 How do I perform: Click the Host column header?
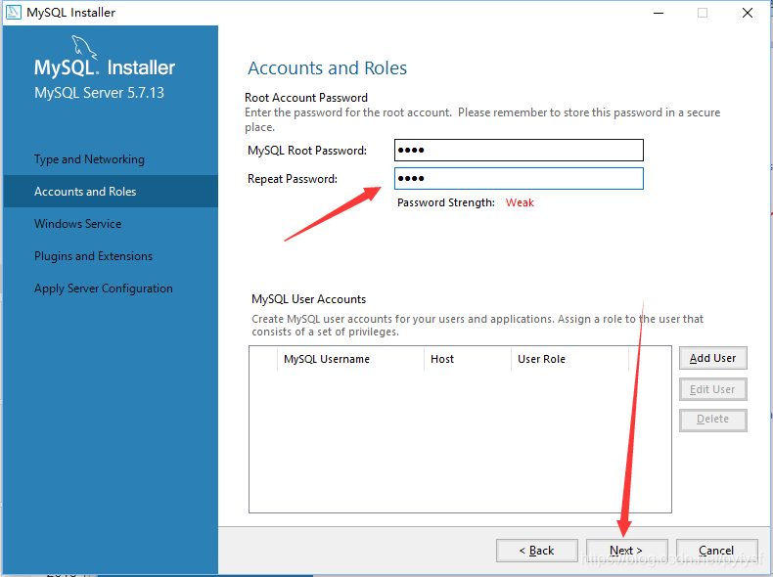click(x=468, y=359)
